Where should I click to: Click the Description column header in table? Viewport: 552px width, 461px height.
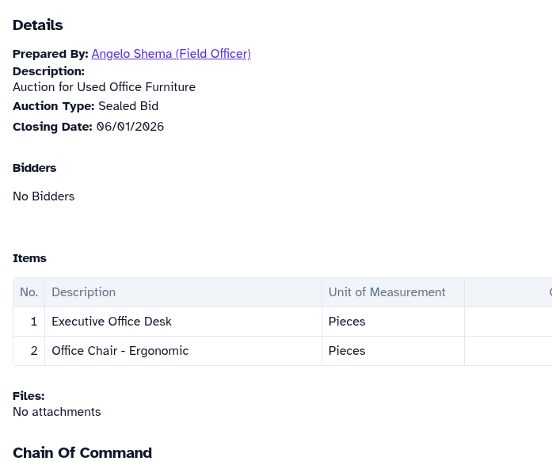[x=83, y=292]
